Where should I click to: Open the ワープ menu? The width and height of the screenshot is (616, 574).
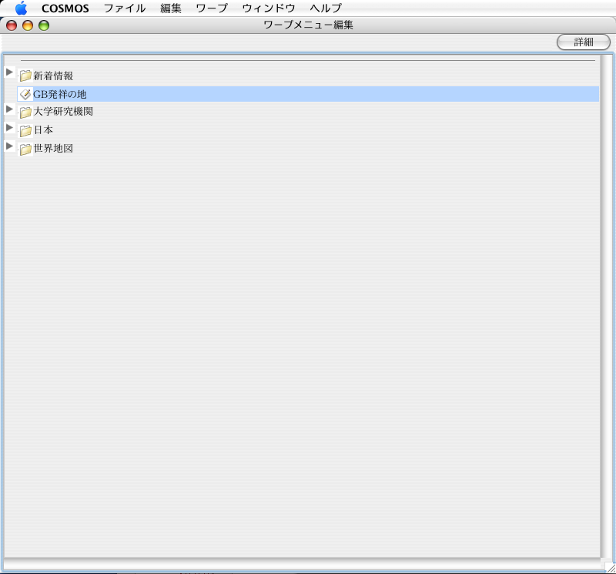tap(212, 8)
